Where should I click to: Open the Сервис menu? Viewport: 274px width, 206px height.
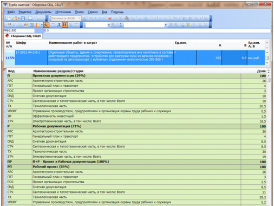(93, 12)
